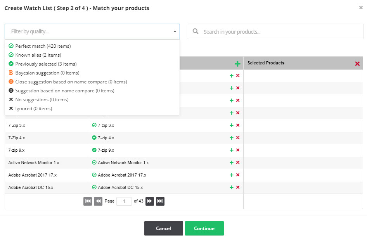367x239 pixels.
Task: Select Perfect match (420 items) filter
Action: 43,46
